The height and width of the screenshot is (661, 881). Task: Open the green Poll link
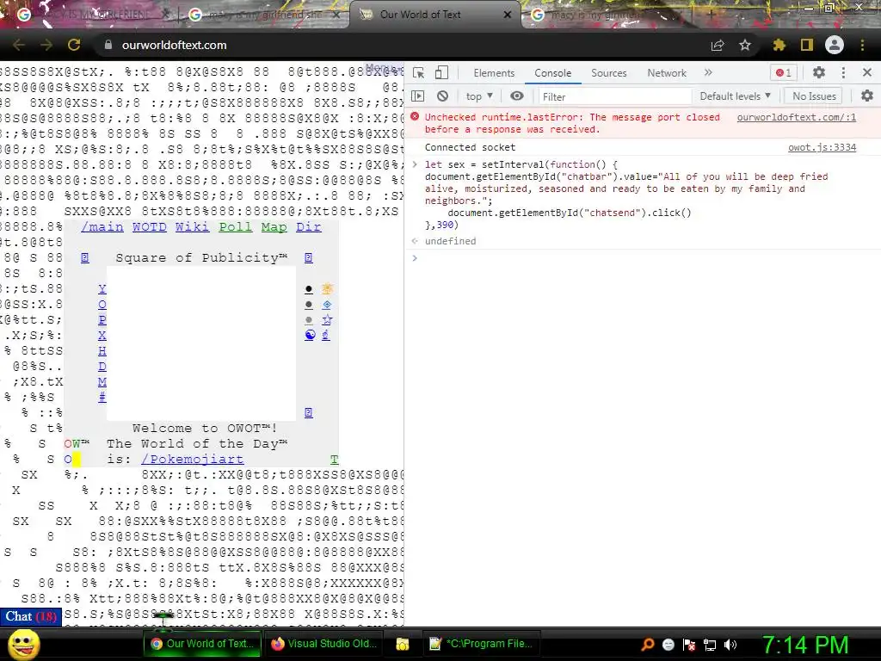(x=236, y=227)
